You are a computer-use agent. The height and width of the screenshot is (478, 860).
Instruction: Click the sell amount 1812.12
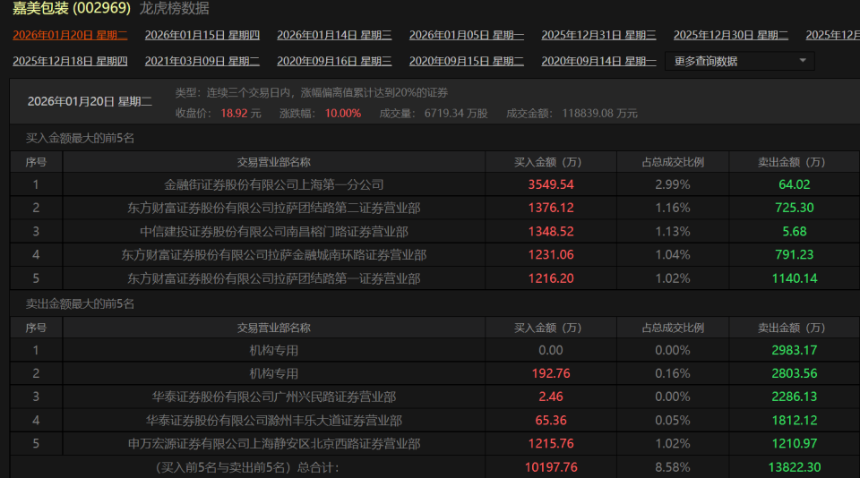pos(795,421)
